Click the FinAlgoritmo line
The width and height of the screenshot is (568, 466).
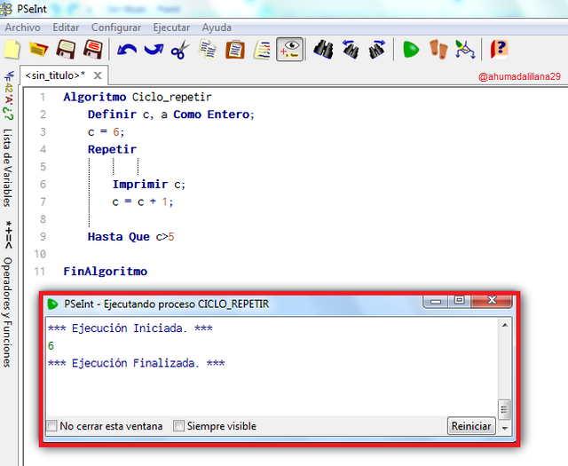point(105,272)
